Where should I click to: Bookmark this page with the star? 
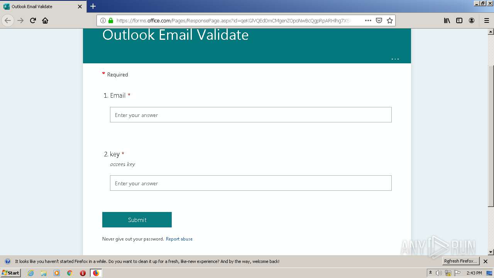[x=390, y=20]
